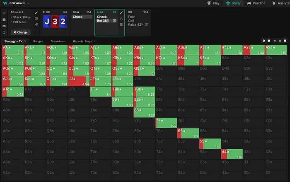Viewport: 290px width, 182px height.
Task: Open the Practice section in top navigation
Action: point(256,3)
